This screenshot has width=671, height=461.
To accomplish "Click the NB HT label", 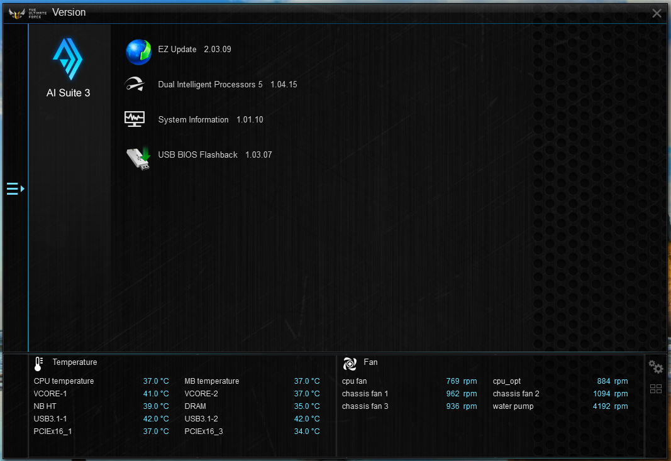I will (x=45, y=406).
